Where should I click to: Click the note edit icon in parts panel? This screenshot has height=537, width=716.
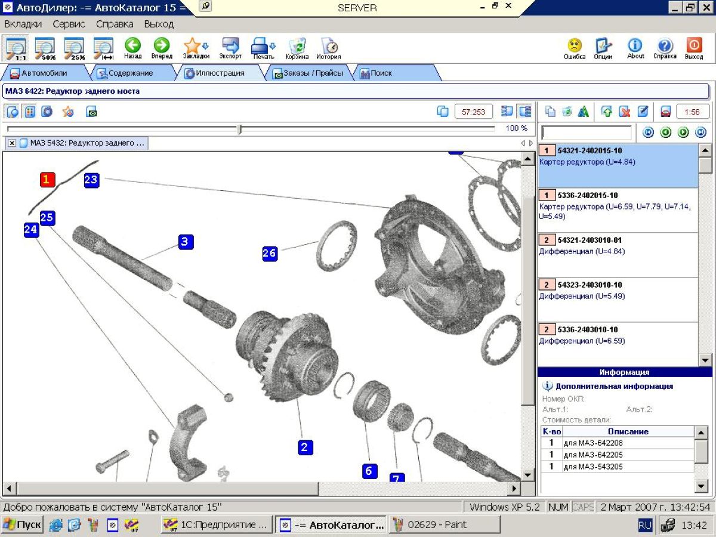[643, 112]
